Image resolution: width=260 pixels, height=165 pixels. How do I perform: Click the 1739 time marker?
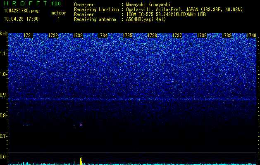(x=227, y=35)
